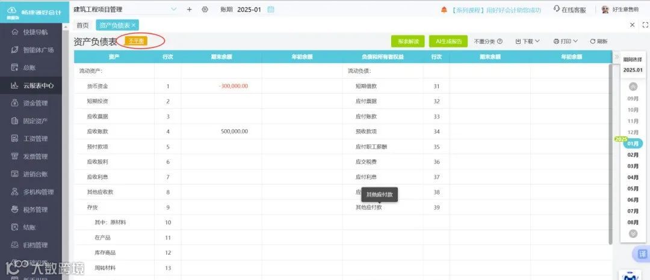Click the 不重分类 option
The height and width of the screenshot is (280, 650).
484,41
